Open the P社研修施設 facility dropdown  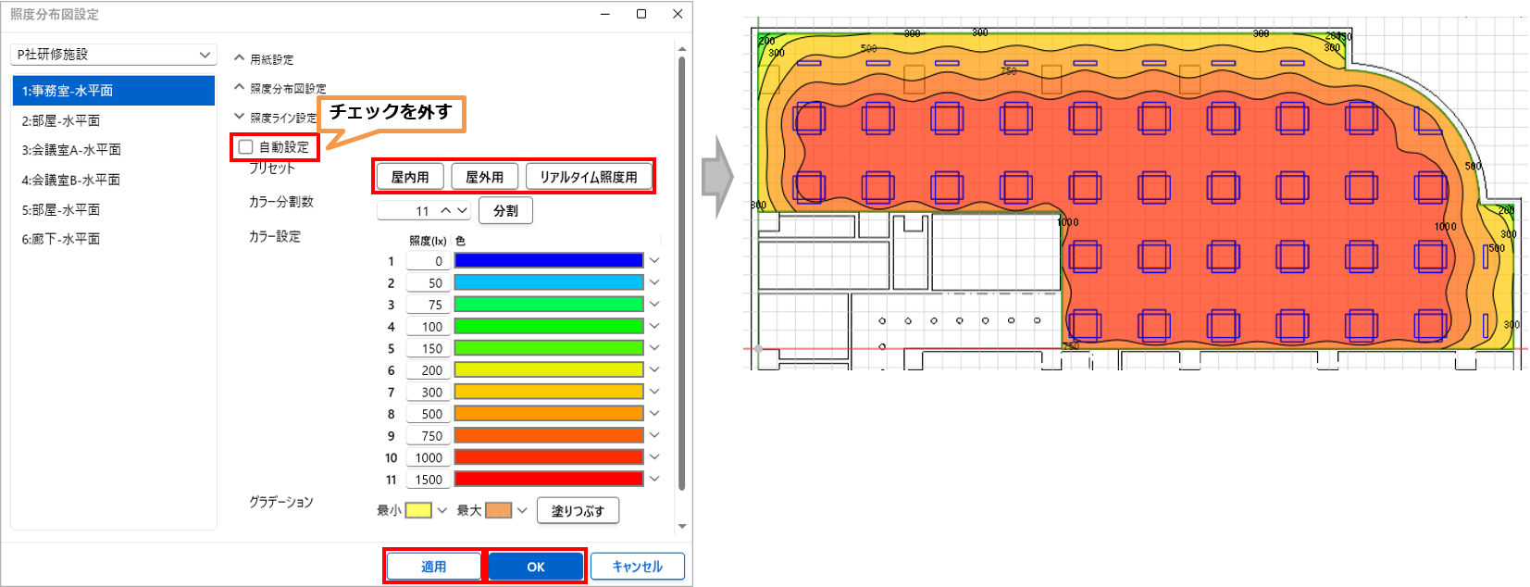tap(114, 55)
